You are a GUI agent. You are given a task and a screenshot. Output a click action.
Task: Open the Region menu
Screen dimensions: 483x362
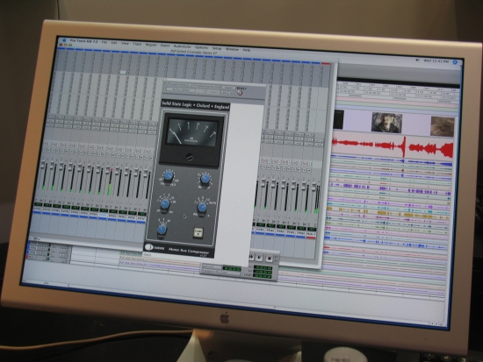pyautogui.click(x=151, y=45)
